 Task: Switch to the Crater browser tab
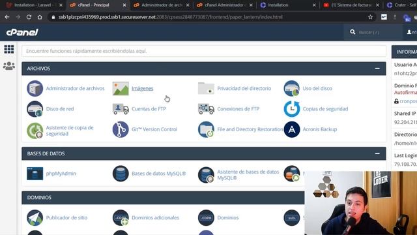(401, 5)
